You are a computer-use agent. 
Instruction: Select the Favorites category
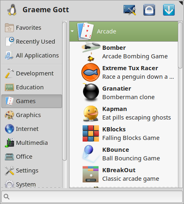(31, 28)
